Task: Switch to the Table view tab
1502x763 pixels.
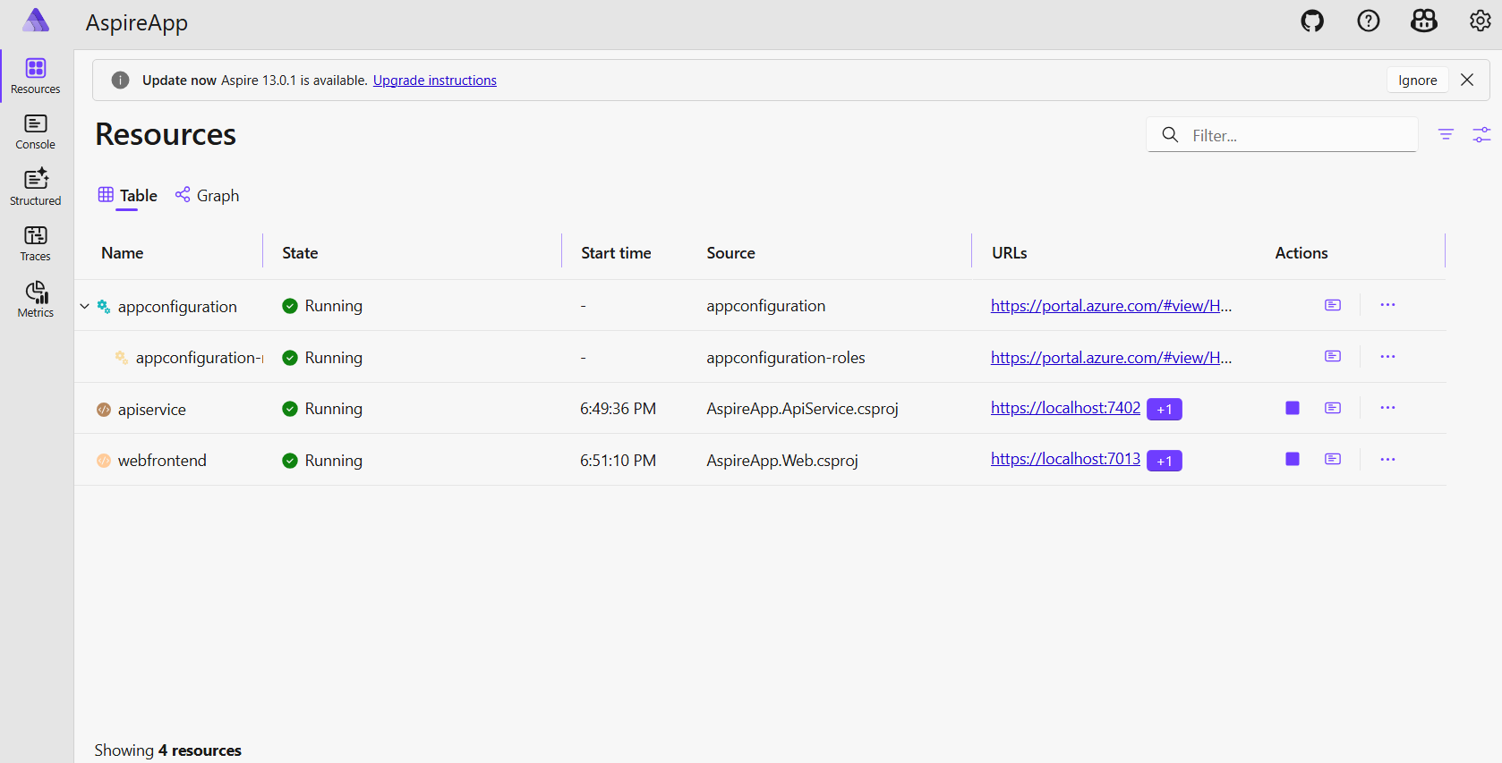Action: pyautogui.click(x=128, y=196)
